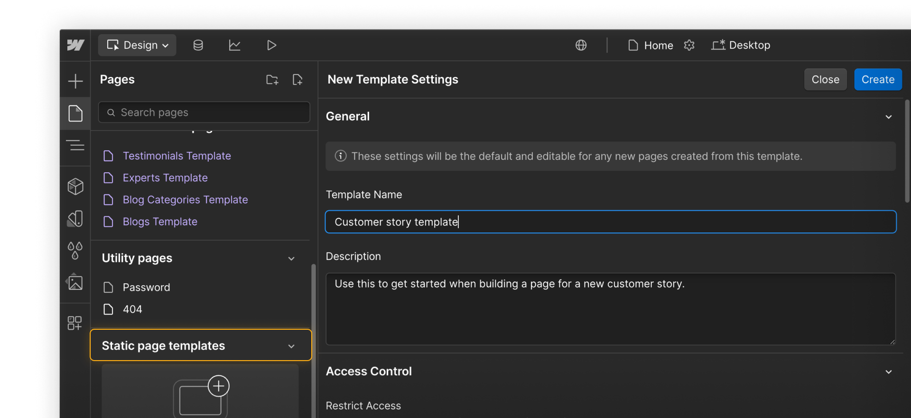Click the add new template thumbnail
The image size is (911, 418).
(x=200, y=392)
